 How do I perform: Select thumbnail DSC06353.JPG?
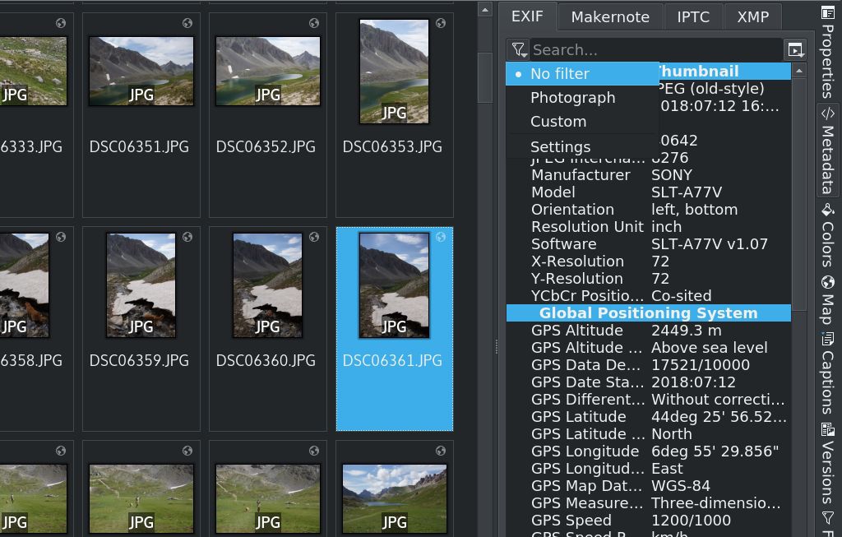coord(394,72)
